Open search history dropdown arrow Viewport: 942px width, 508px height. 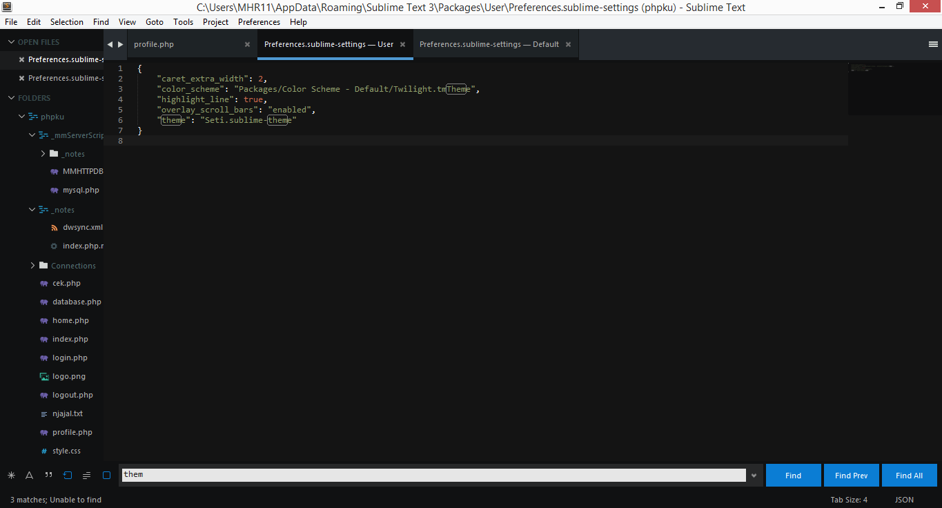[x=754, y=476]
